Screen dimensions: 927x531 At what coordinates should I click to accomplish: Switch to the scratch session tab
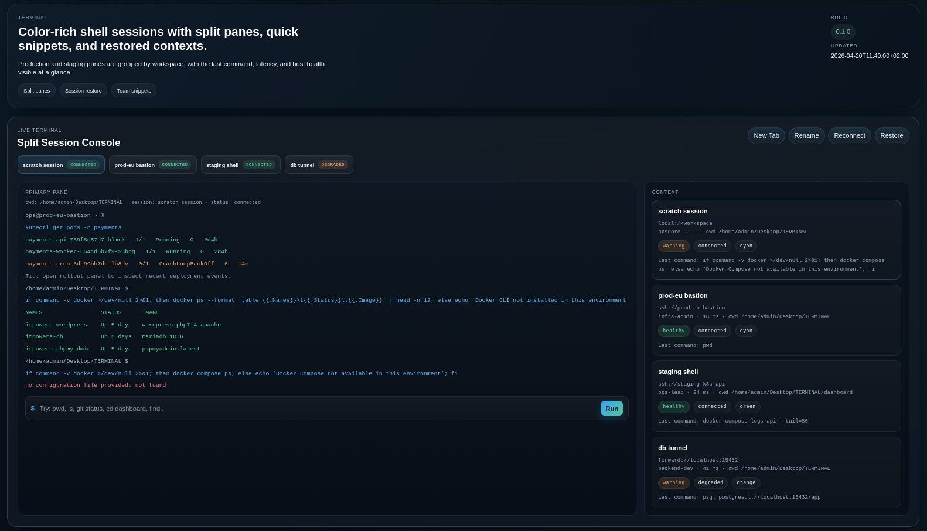point(61,165)
